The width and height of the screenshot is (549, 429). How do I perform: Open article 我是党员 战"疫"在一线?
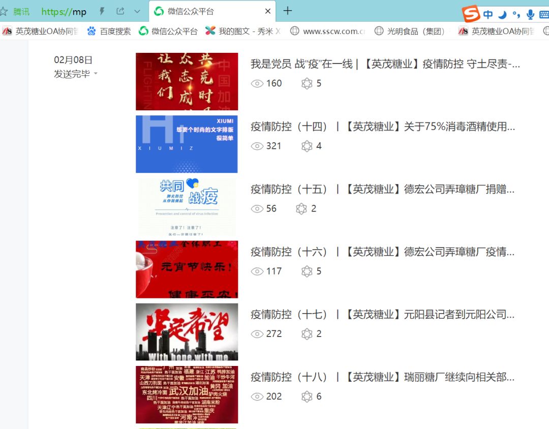(385, 64)
